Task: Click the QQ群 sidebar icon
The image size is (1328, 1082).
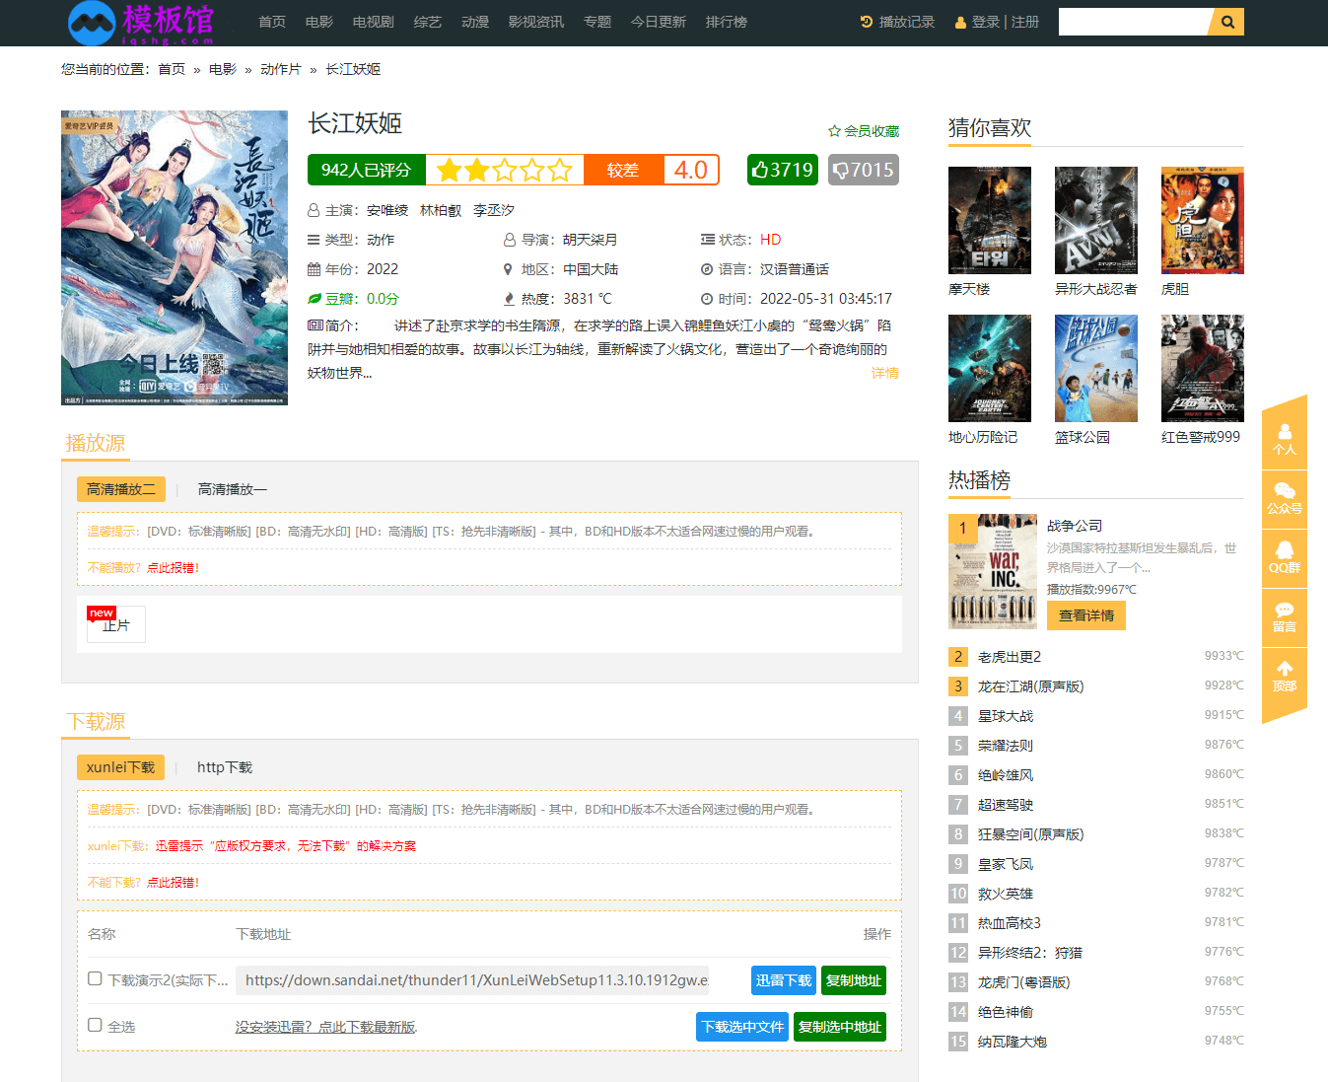Action: 1284,558
